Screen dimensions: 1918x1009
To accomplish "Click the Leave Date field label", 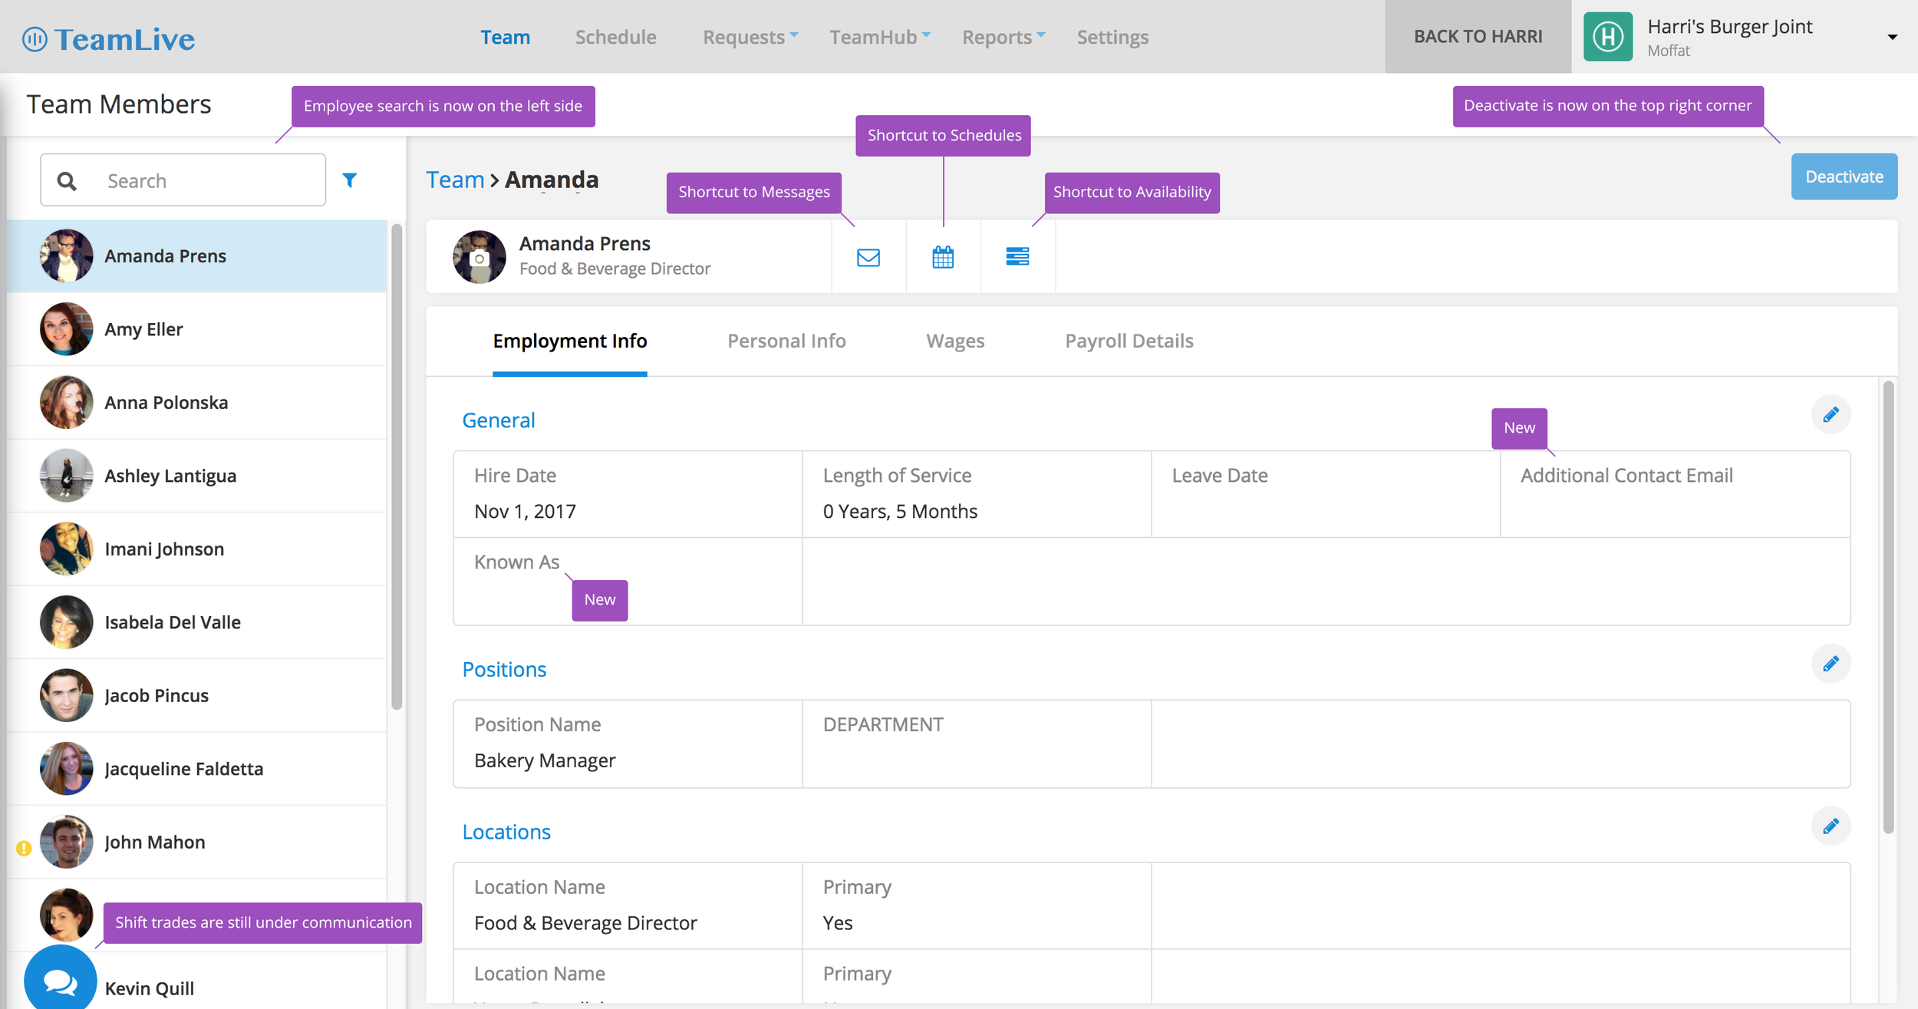I will [1219, 476].
